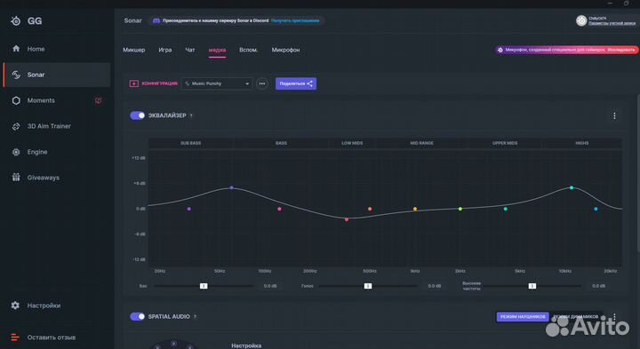This screenshot has height=349, width=640.
Task: Click the red badge icon beside Moments
Action: point(98,100)
